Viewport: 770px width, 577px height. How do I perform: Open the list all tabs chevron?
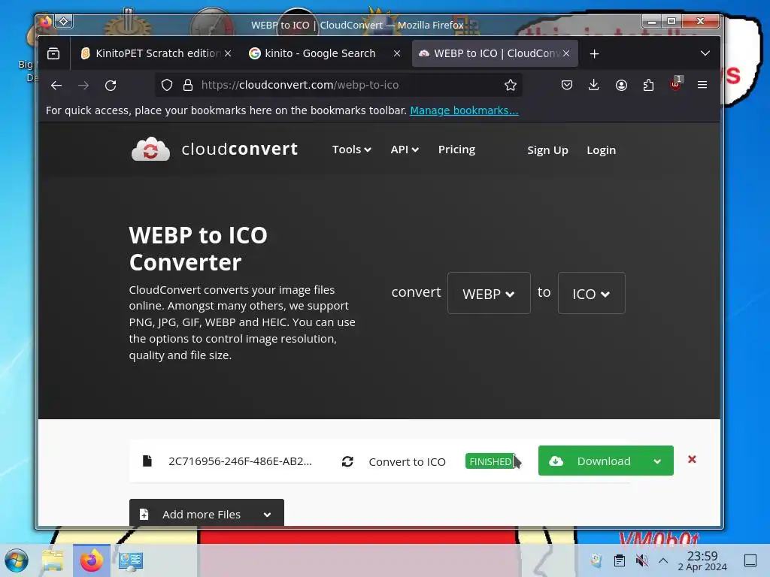pos(705,53)
